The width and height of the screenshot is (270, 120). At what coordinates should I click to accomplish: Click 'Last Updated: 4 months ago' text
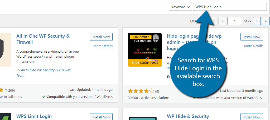coord(91,90)
